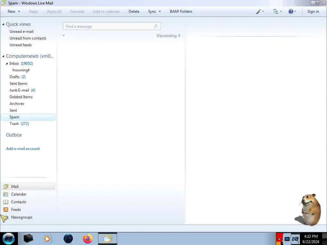Viewport: 327px width, 245px height.
Task: Click the Calendar icon
Action: 6,194
